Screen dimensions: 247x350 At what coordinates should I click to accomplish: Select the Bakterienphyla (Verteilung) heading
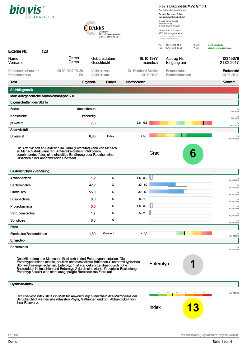pyautogui.click(x=124, y=171)
